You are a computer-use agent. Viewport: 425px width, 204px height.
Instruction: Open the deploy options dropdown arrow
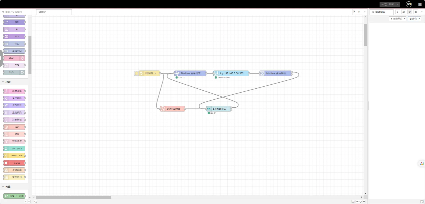coord(398,4)
